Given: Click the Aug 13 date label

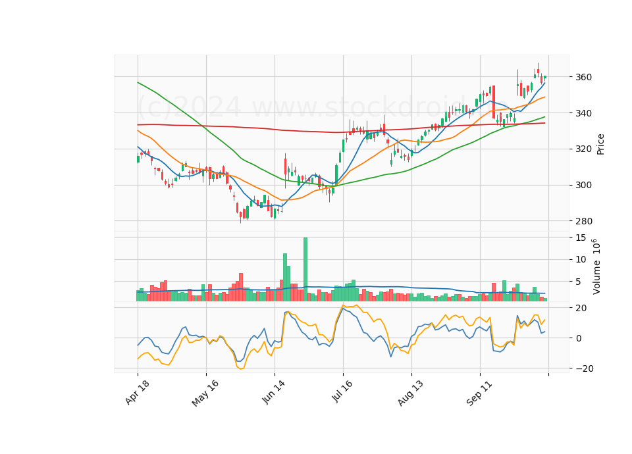Looking at the screenshot, I should pos(411,393).
